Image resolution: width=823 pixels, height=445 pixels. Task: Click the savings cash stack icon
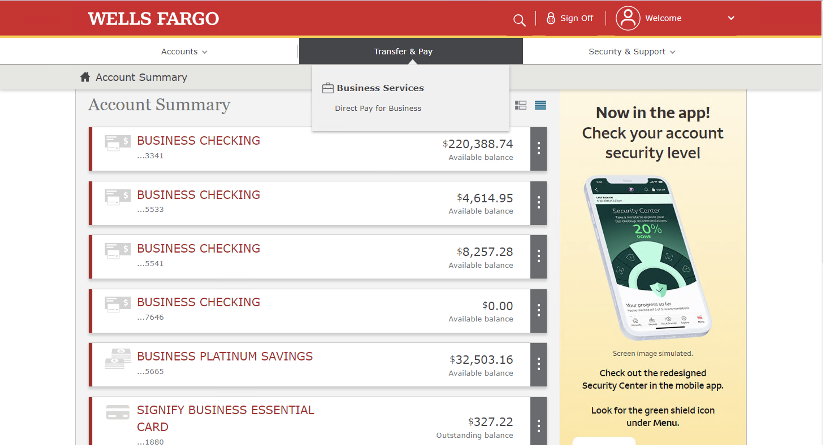(118, 359)
